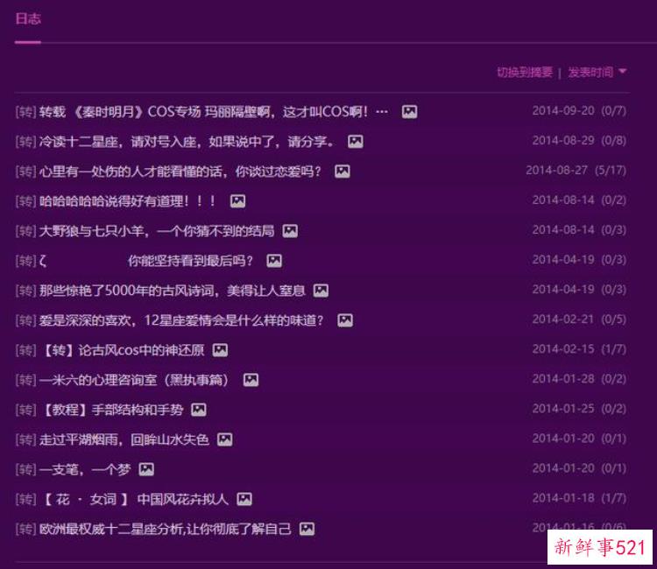Click image icon beside 哈哈哈哈哈说得好有道理 post
This screenshot has width=657, height=569.
pos(237,201)
